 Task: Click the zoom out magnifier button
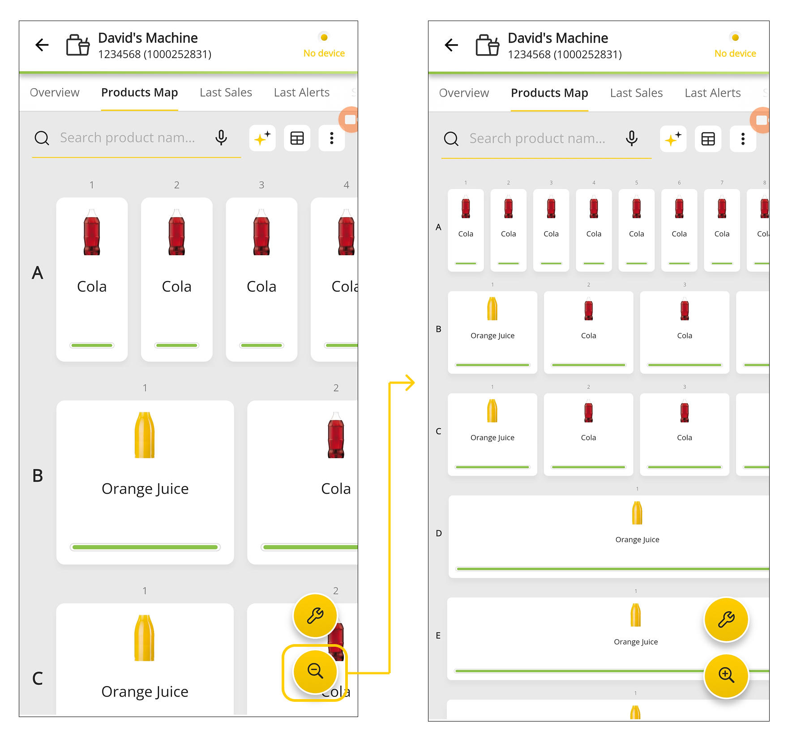click(x=315, y=671)
